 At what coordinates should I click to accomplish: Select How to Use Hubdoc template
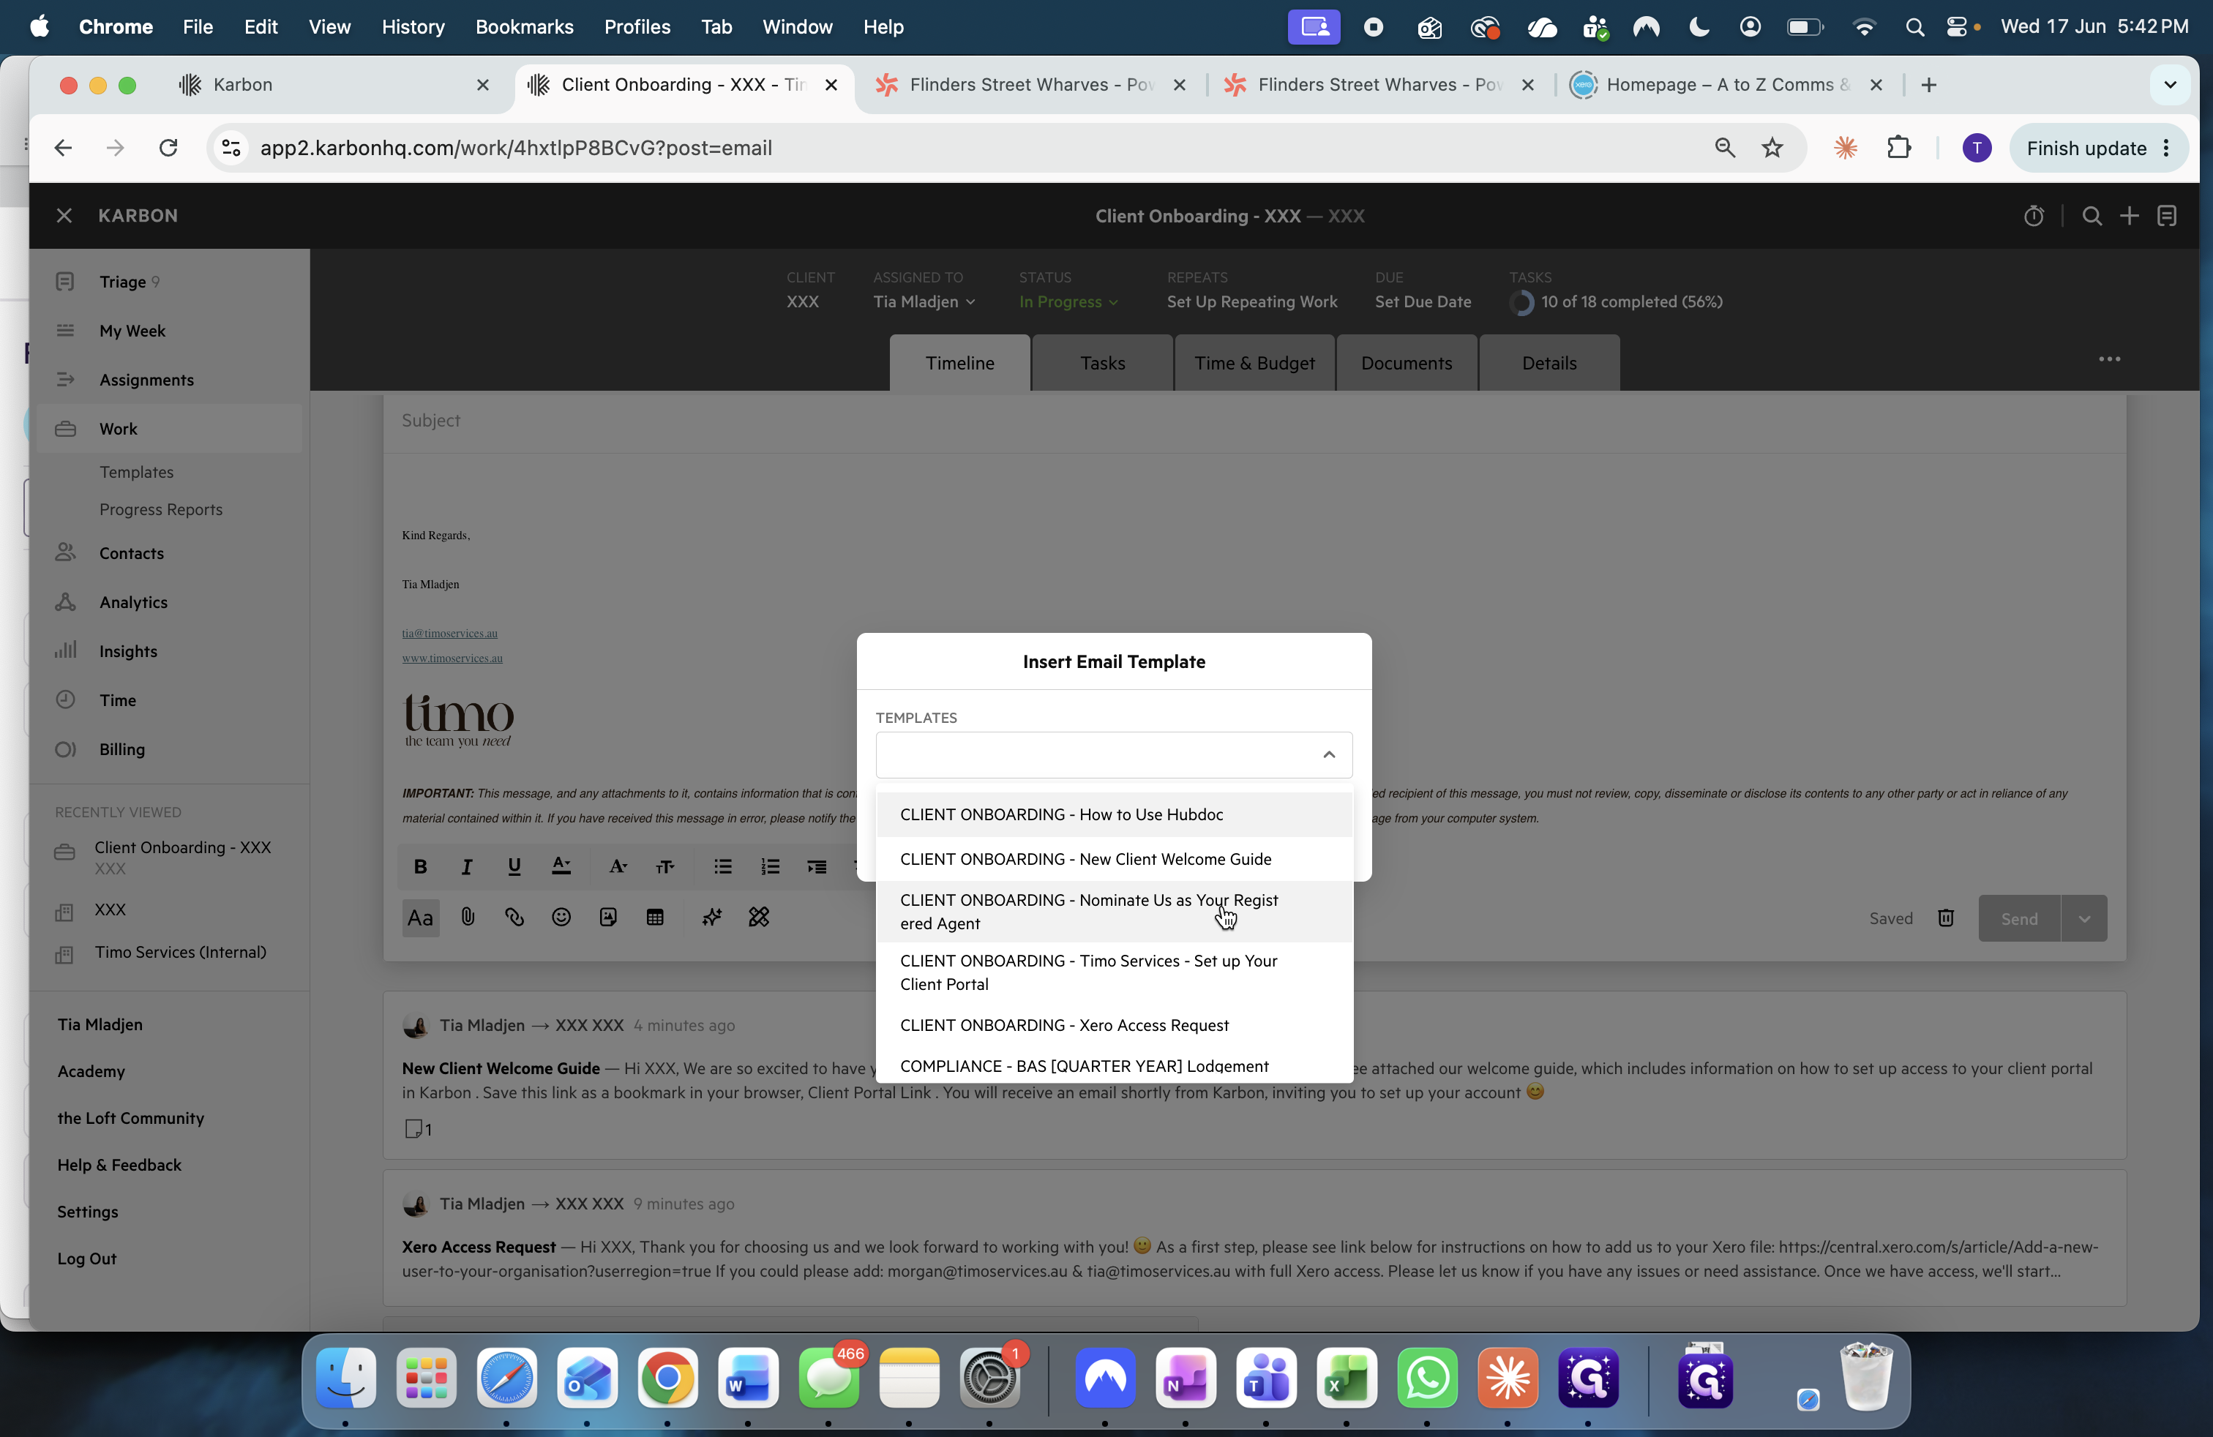[1114, 814]
